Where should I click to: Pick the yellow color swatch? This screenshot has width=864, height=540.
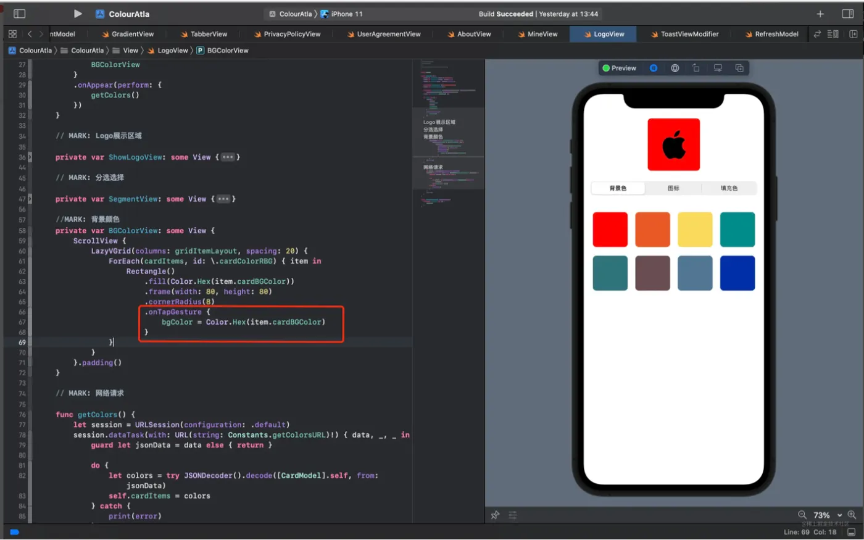(695, 230)
